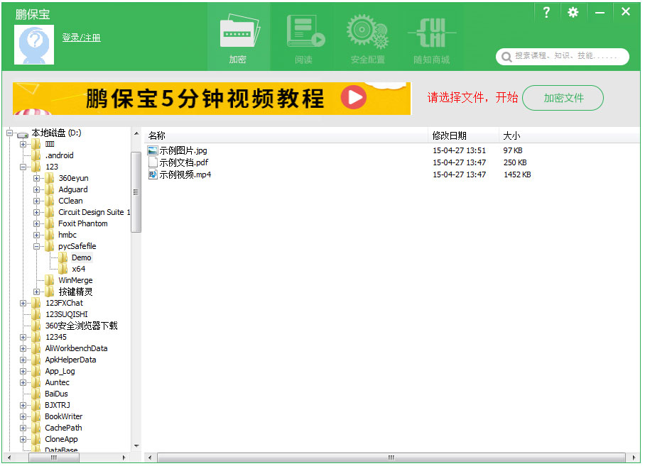The width and height of the screenshot is (645, 466).
Task: Click the 示例图片.jpg image file icon
Action: 153,150
